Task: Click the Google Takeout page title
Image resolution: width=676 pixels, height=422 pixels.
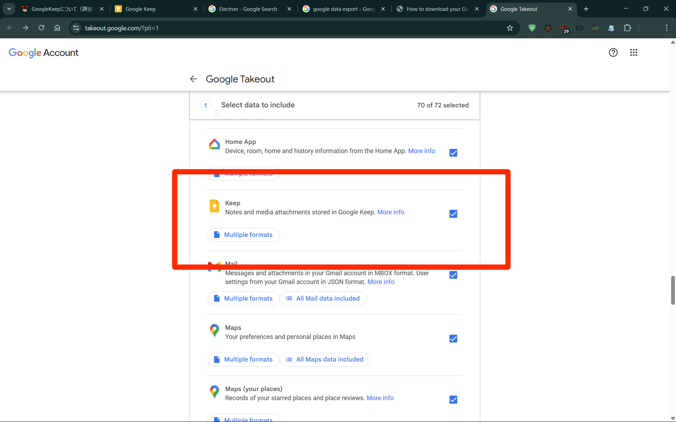Action: click(x=240, y=79)
